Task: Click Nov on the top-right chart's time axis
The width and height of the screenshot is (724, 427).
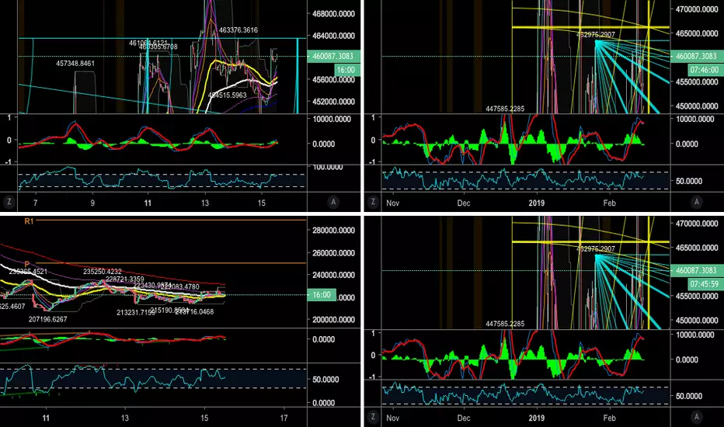Action: pos(392,203)
